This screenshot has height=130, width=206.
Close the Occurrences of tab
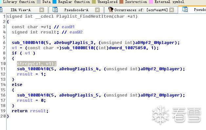click(172, 10)
